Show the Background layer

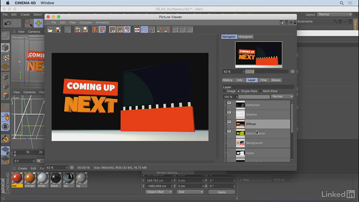pos(229,141)
